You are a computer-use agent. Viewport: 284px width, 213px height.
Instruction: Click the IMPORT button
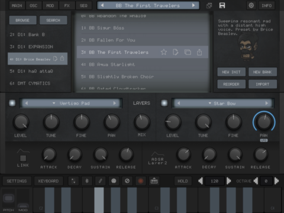(x=263, y=84)
